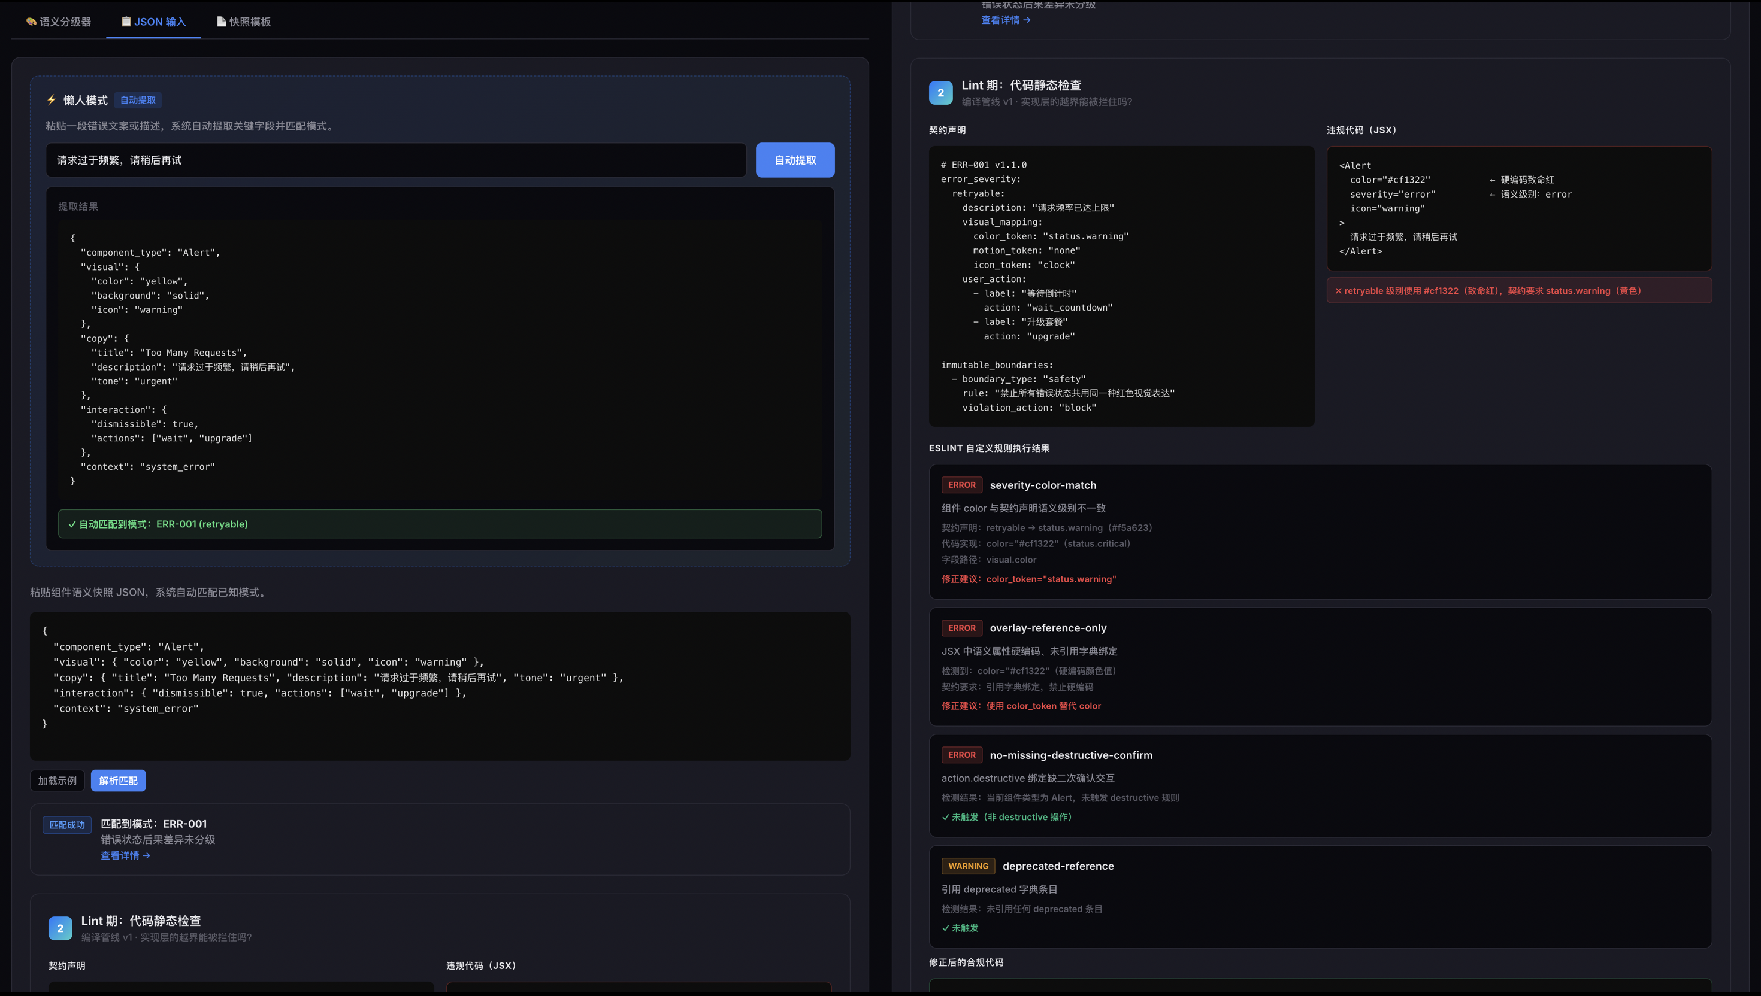The image size is (1761, 996).
Task: Click color_token: "status.warning" in the contract declaration
Action: point(1051,236)
